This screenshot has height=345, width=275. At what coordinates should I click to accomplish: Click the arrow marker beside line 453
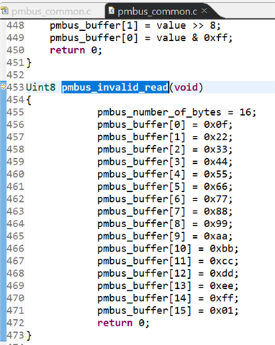tap(3, 86)
